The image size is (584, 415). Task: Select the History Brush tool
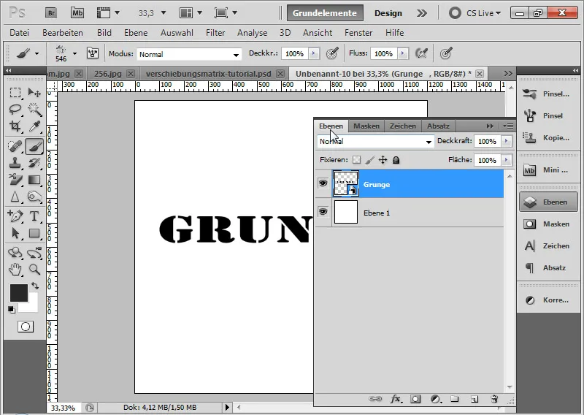click(x=34, y=163)
